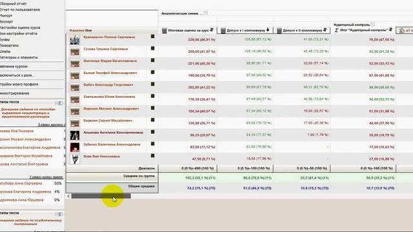Click avatar of Гусева Татьяна Сергеевна
Image resolution: width=413 pixels, height=232 pixels.
pos(75,52)
